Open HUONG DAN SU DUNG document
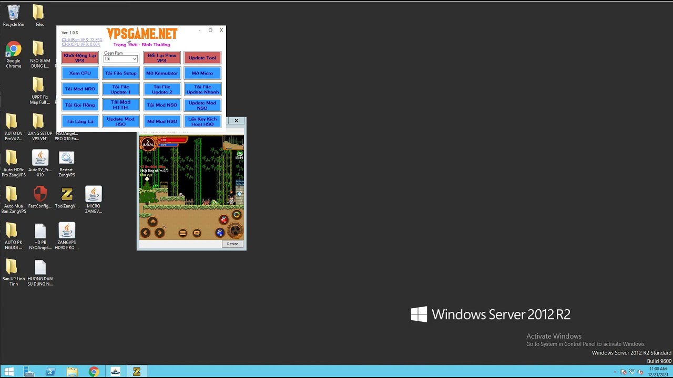The width and height of the screenshot is (673, 378). [40, 272]
